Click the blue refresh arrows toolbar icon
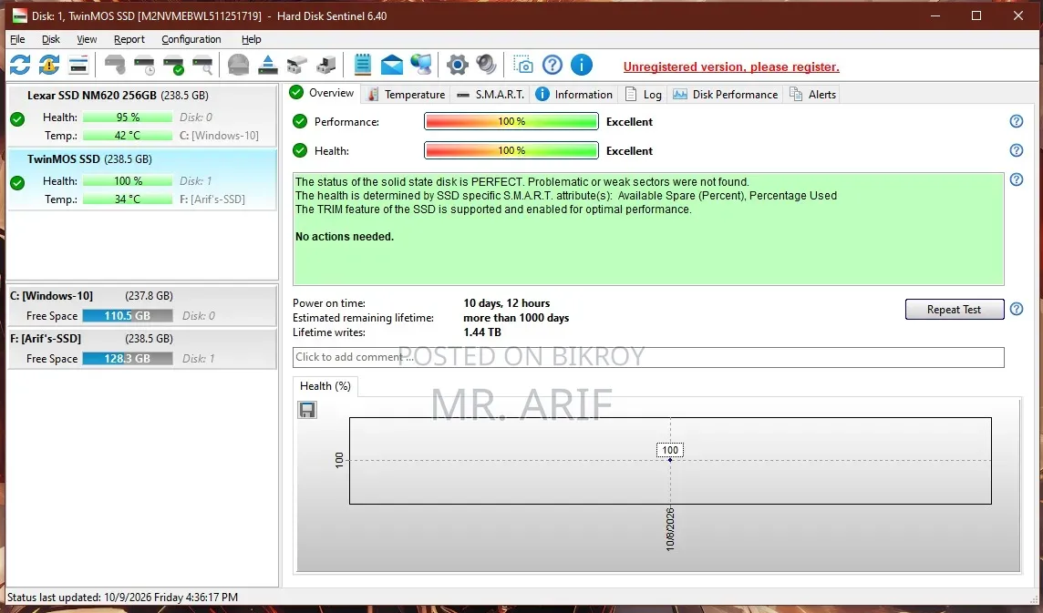1043x613 pixels. (20, 66)
